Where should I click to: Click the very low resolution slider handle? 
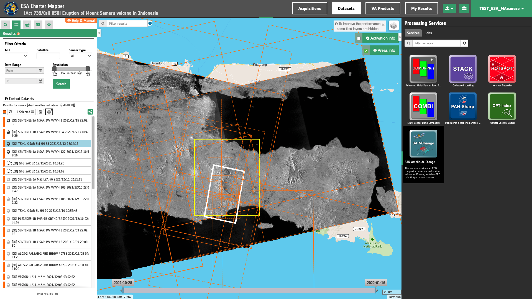coord(55,68)
